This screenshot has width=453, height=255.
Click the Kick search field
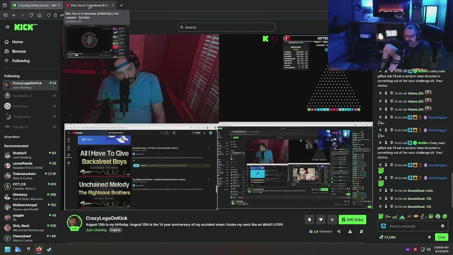tap(226, 27)
